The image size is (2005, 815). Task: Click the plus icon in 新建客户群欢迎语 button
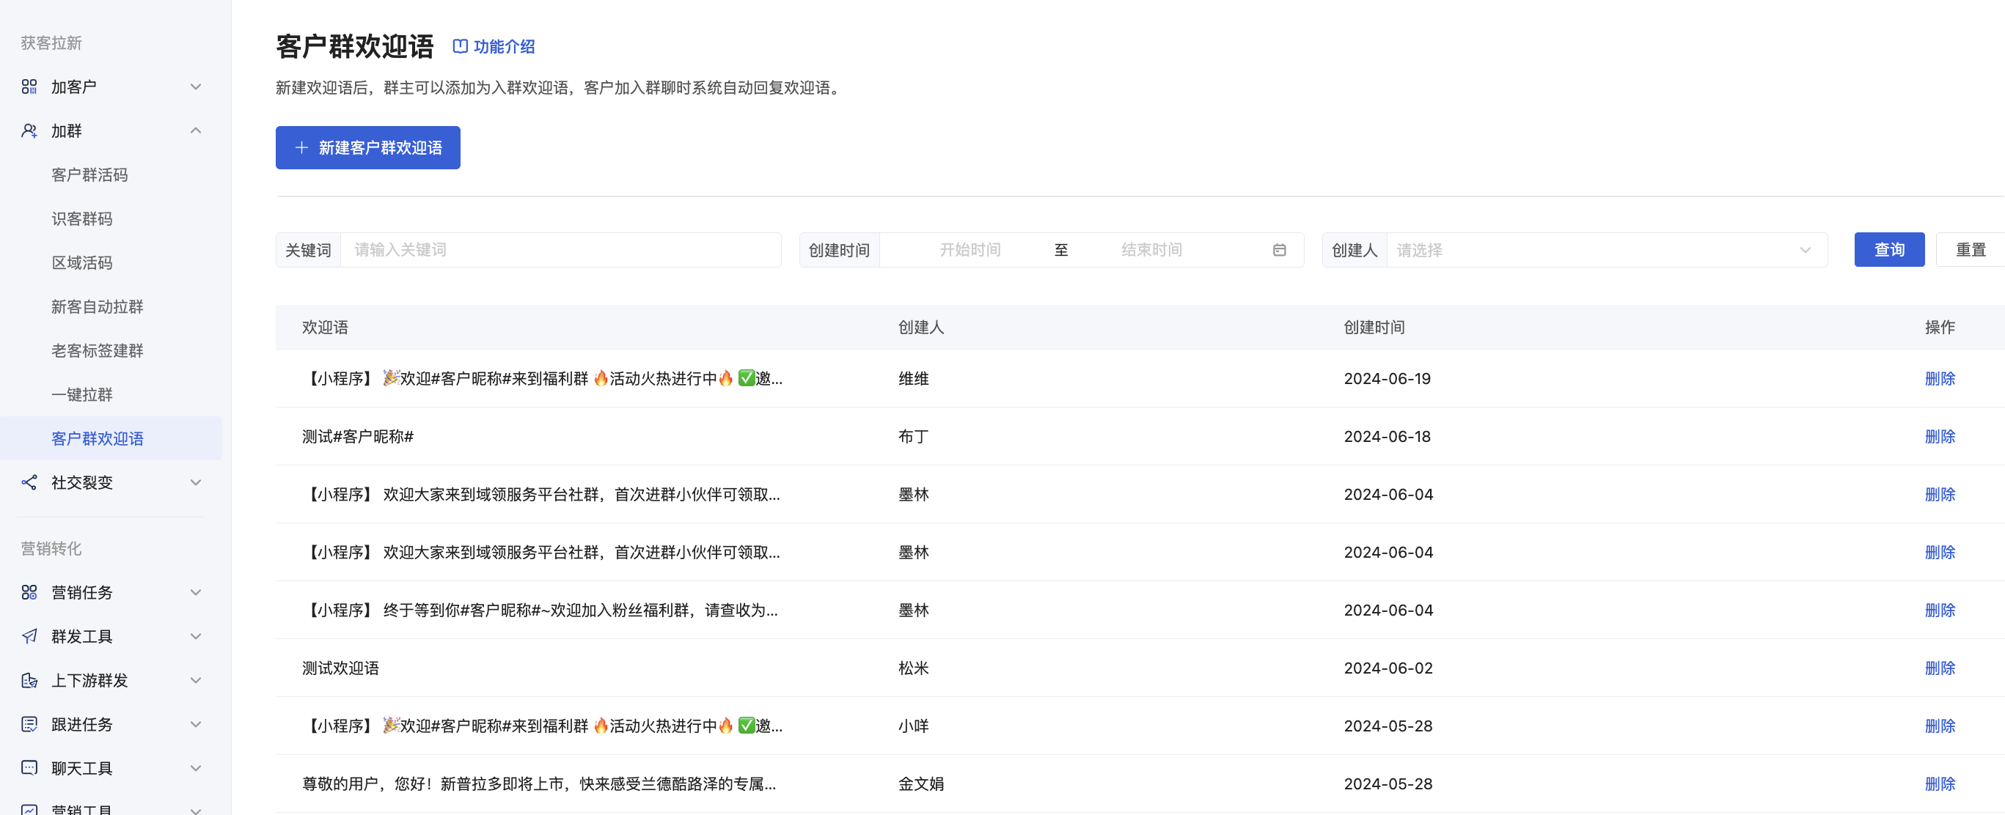[x=302, y=148]
